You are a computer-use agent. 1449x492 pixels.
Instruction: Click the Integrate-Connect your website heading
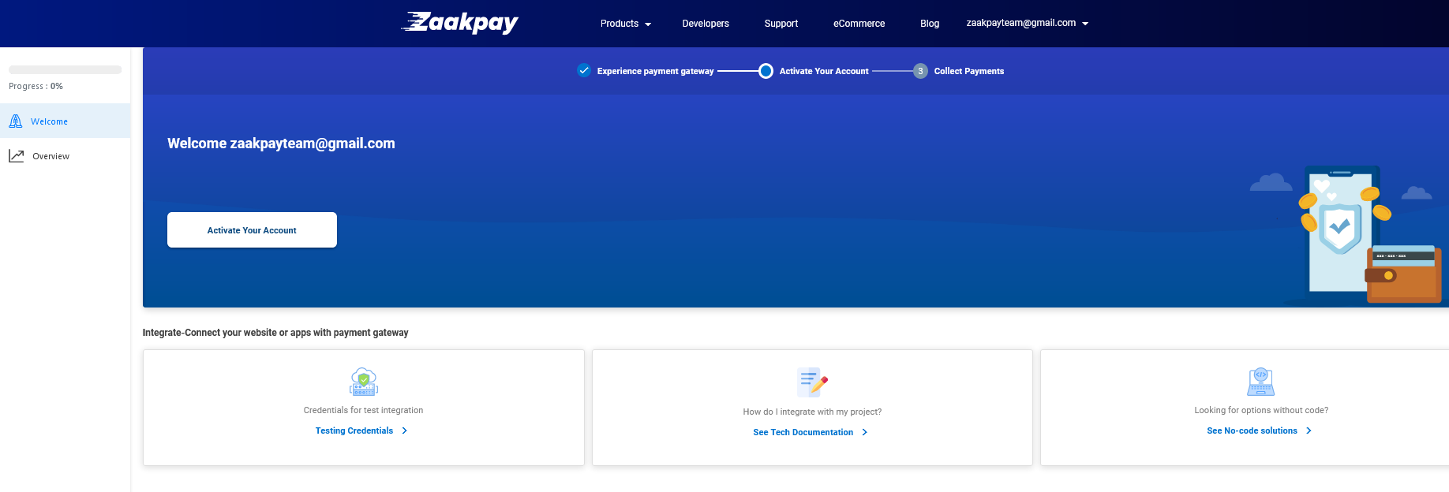point(275,333)
